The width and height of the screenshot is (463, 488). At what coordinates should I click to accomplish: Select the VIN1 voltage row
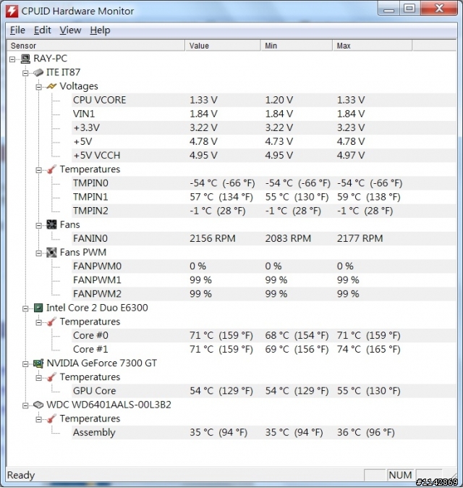(x=263, y=114)
